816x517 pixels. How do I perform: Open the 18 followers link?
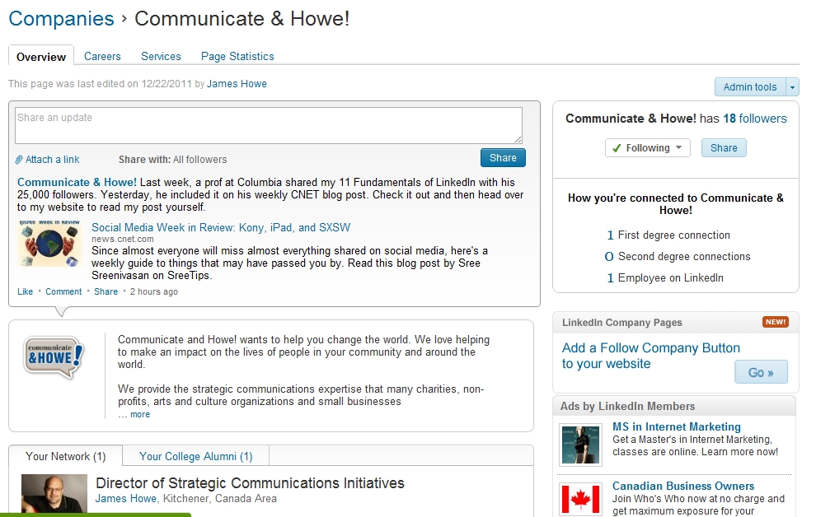[x=754, y=119]
